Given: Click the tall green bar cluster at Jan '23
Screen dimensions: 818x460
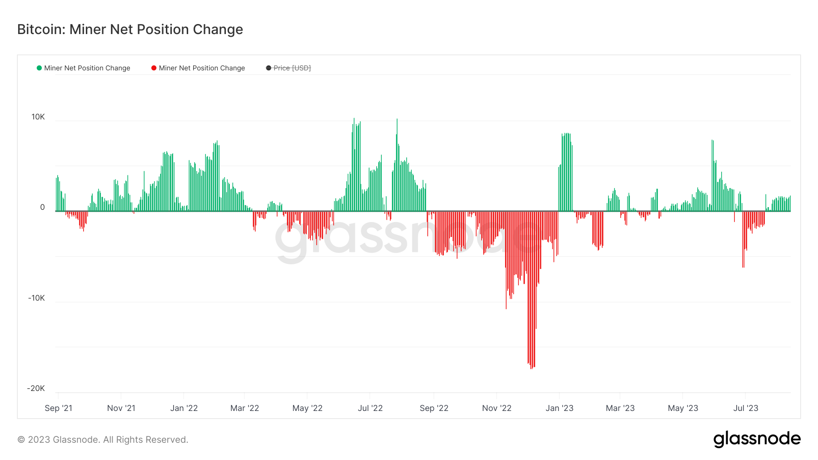Looking at the screenshot, I should tap(566, 173).
